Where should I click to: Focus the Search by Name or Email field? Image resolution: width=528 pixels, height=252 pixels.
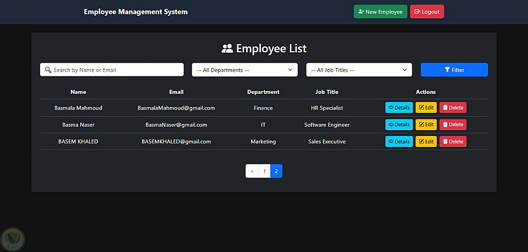(x=112, y=70)
